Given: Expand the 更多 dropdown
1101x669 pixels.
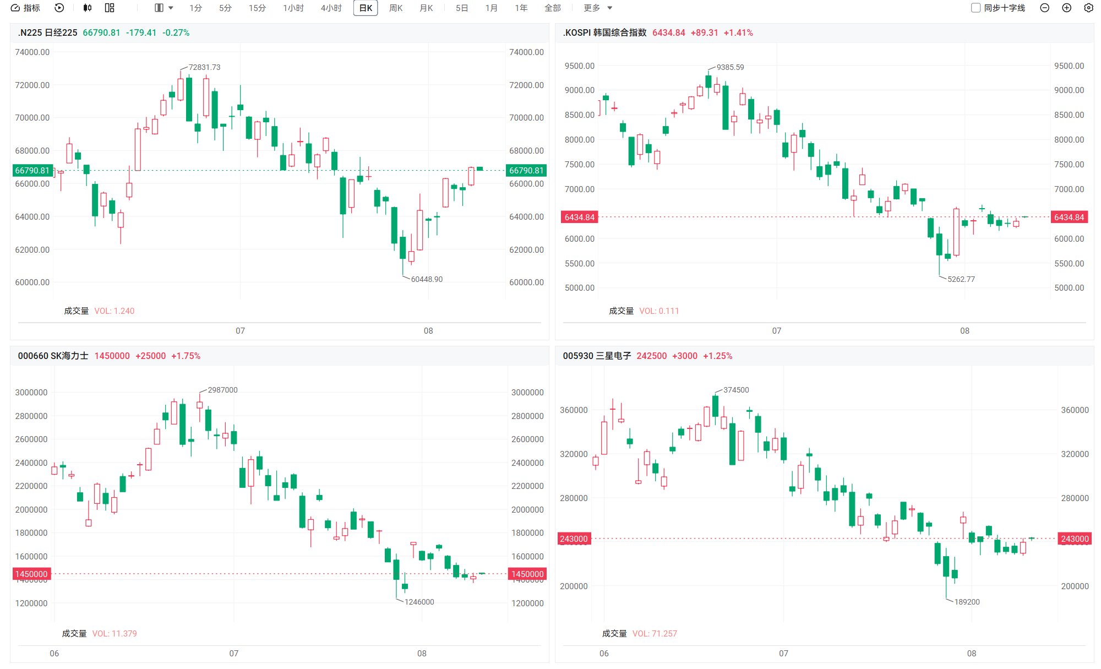Looking at the screenshot, I should pos(598,8).
